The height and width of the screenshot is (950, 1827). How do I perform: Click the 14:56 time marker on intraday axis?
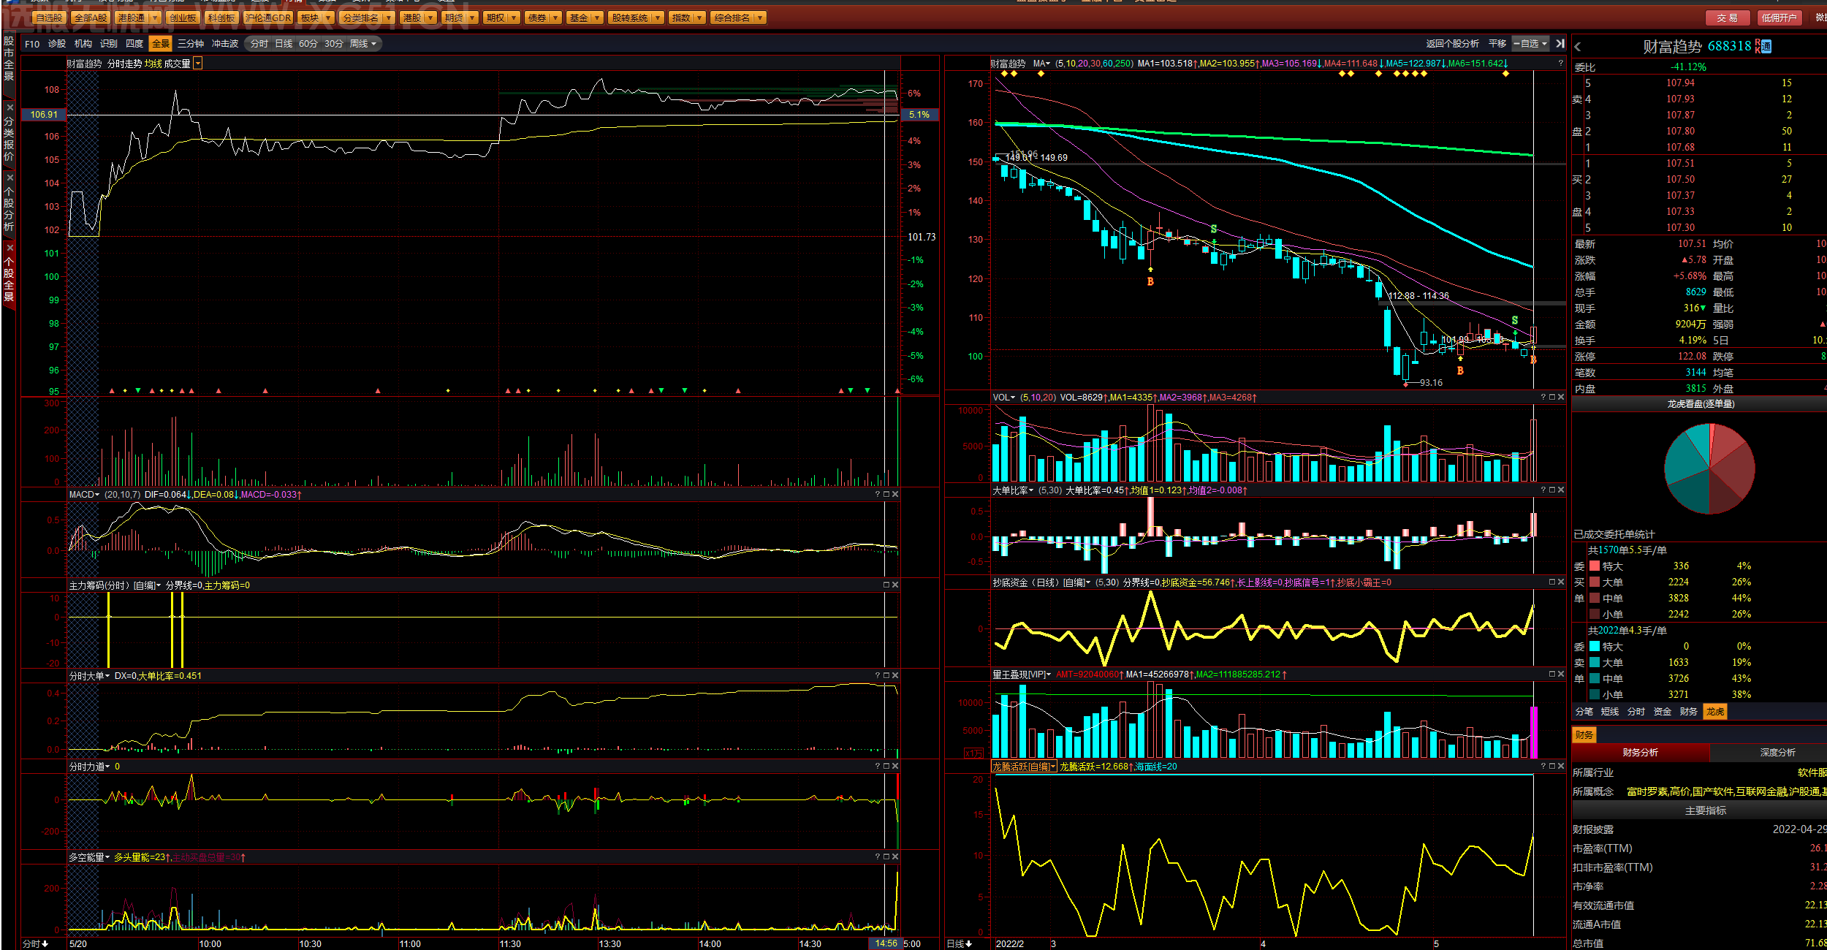[x=886, y=943]
